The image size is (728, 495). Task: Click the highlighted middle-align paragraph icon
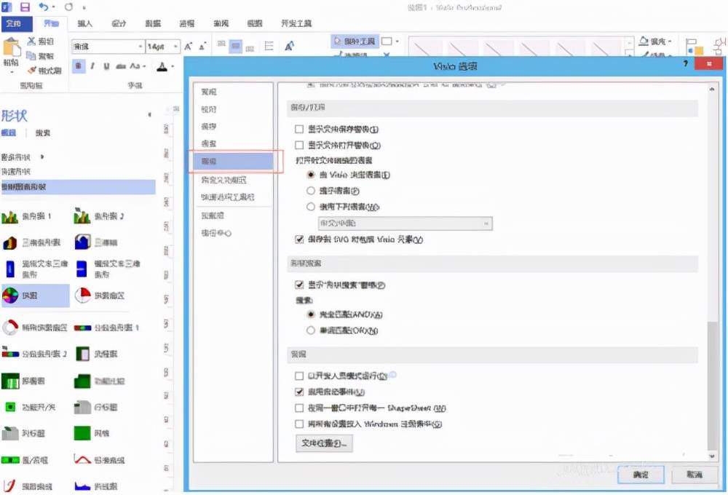tap(235, 47)
